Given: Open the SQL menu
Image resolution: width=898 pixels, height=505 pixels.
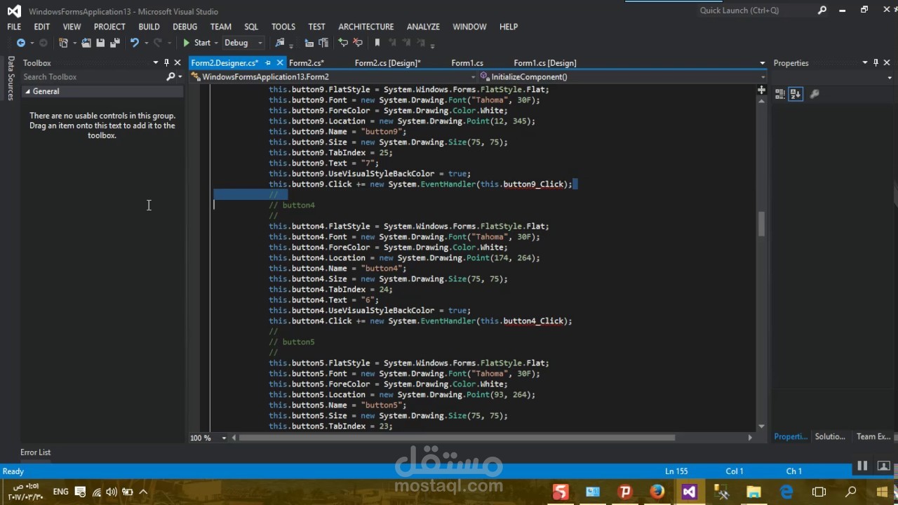Looking at the screenshot, I should [251, 27].
